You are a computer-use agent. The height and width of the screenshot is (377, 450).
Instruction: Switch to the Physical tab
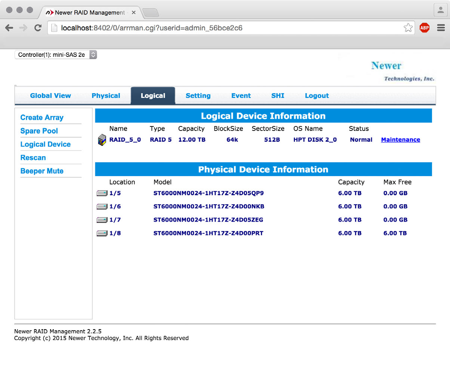click(106, 95)
